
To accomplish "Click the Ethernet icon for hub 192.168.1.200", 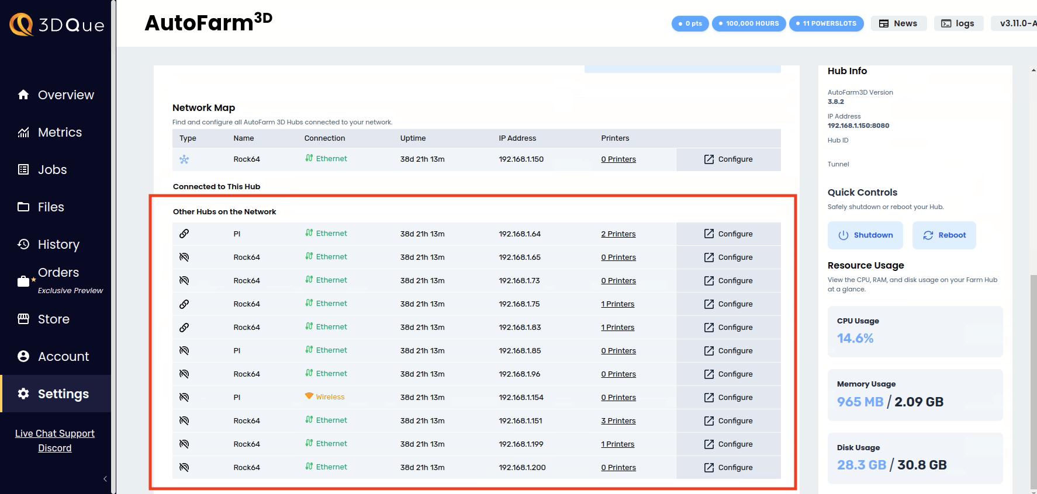I will (x=309, y=467).
